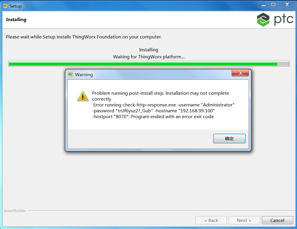Click the InstallBuilder label
The height and width of the screenshot is (229, 297).
15,211
